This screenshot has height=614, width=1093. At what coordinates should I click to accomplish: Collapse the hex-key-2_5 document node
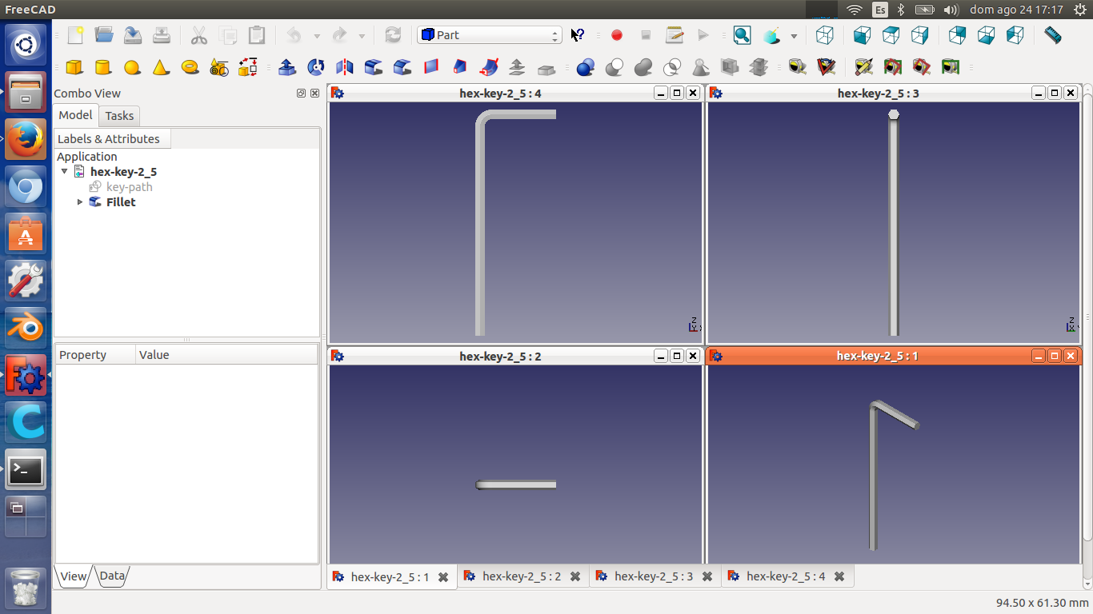pyautogui.click(x=65, y=171)
